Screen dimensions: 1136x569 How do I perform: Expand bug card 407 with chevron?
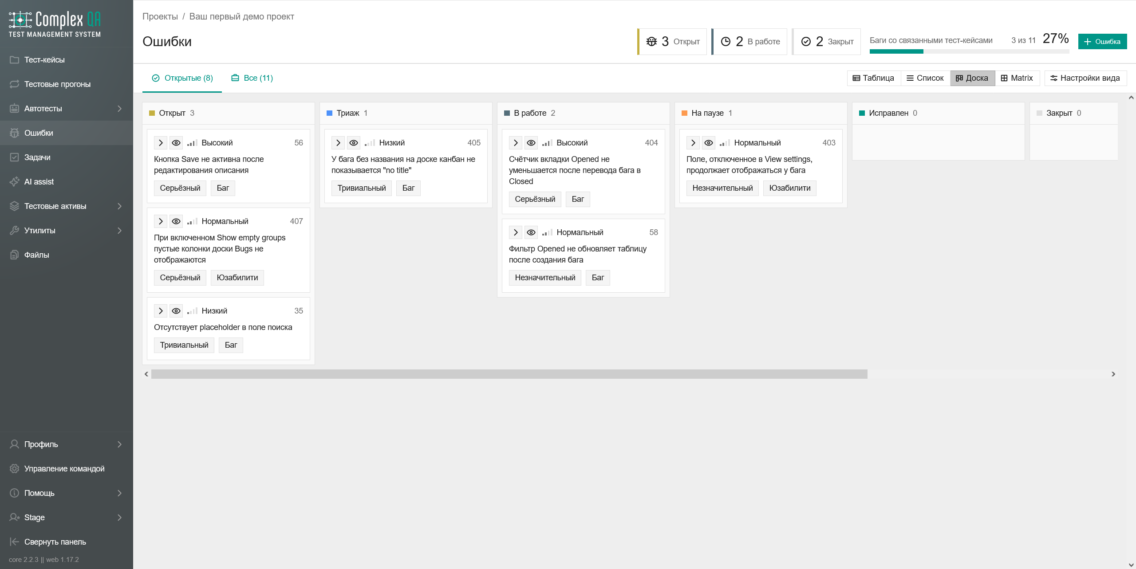coord(161,221)
